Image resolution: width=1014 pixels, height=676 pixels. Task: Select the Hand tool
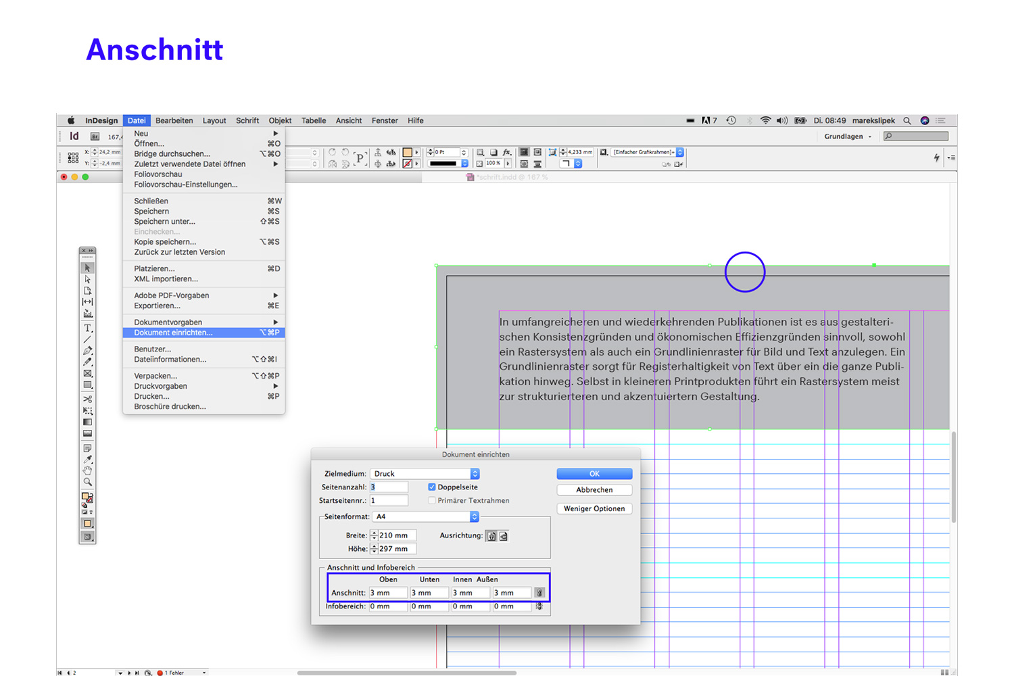[87, 471]
